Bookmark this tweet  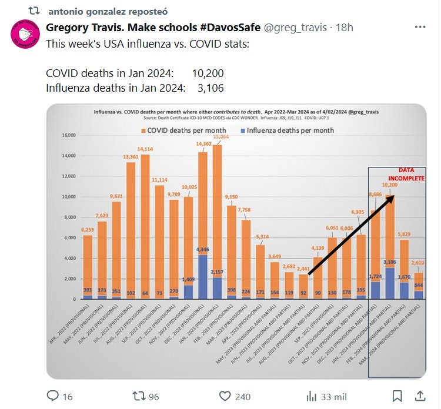tap(397, 395)
